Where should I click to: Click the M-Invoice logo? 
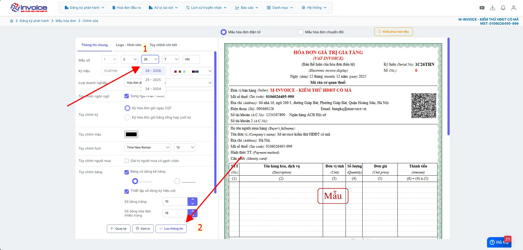29,8
